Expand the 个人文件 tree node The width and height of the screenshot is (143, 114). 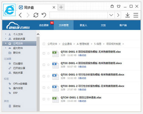click(x=6, y=34)
